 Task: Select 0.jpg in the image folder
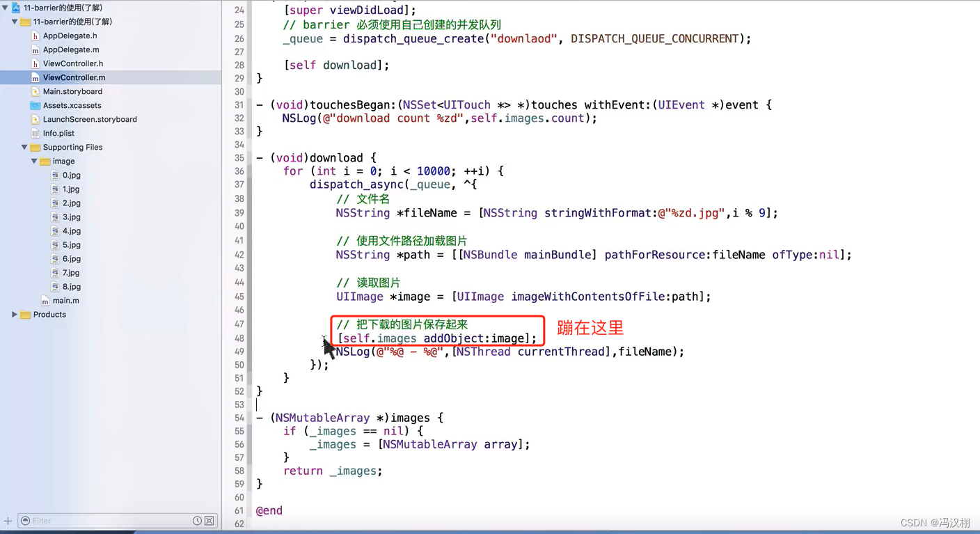click(x=71, y=175)
